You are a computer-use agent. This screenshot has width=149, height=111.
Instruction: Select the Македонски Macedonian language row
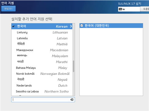[x=42, y=50]
